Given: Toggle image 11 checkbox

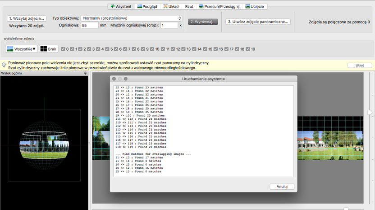Looking at the screenshot, I should [x=163, y=49].
